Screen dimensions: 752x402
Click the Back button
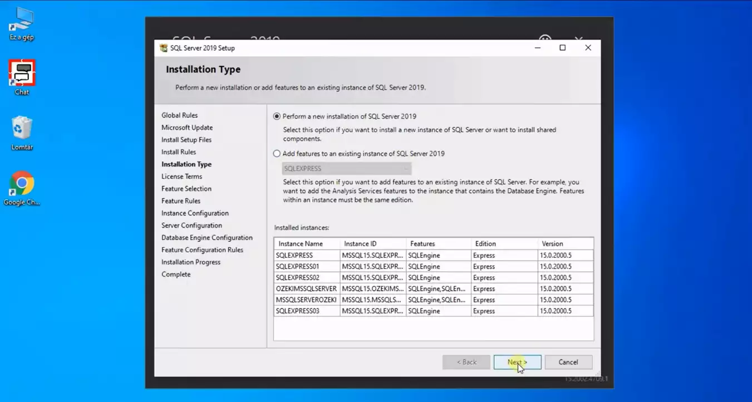click(466, 362)
